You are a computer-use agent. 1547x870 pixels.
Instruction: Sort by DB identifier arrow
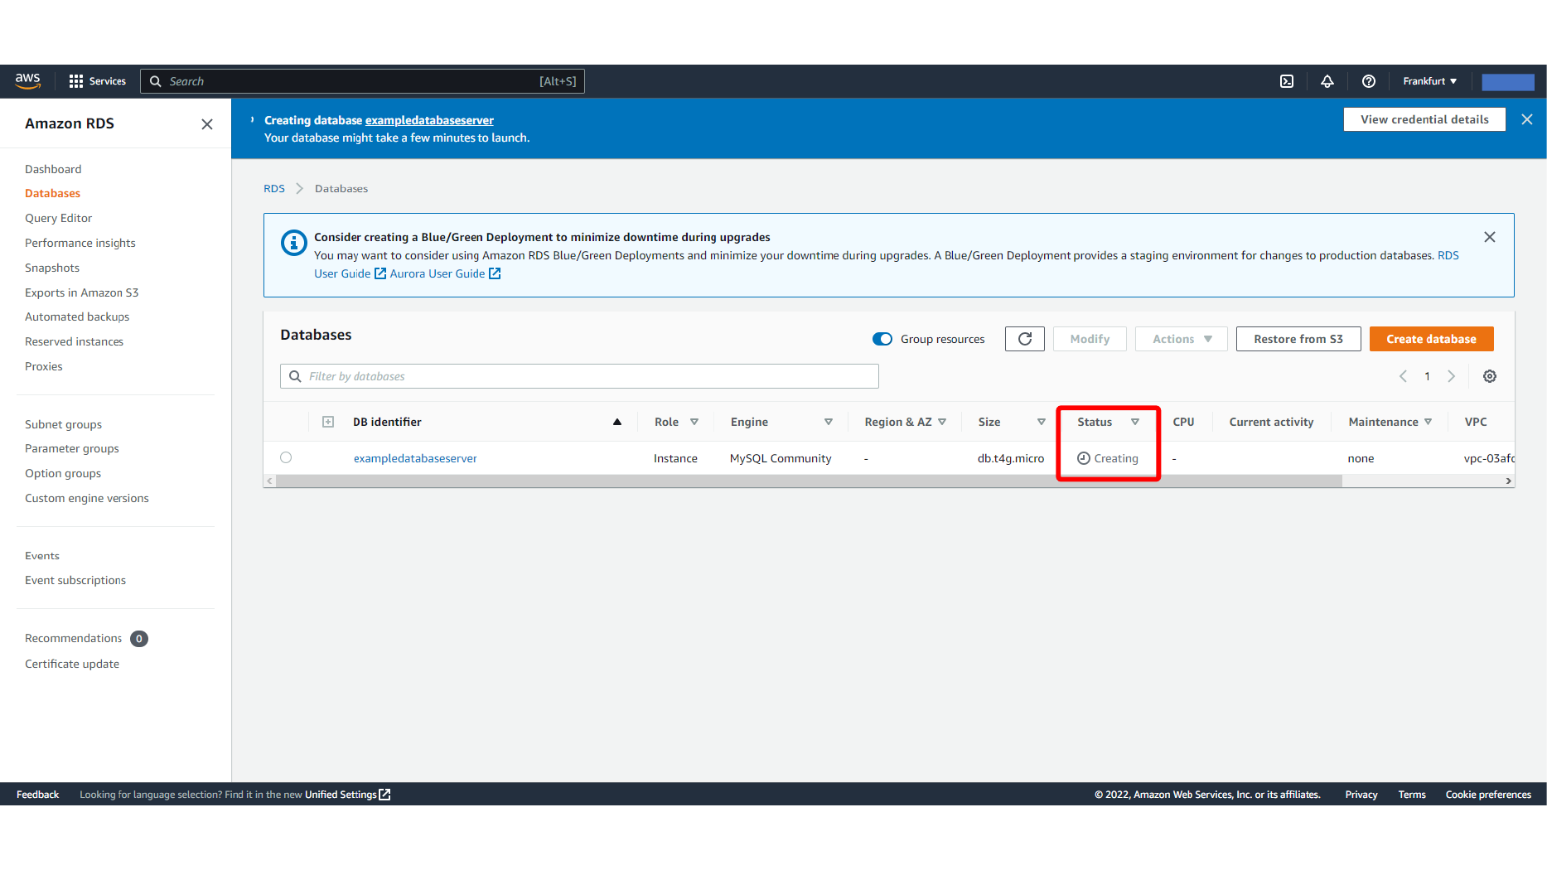coord(617,422)
